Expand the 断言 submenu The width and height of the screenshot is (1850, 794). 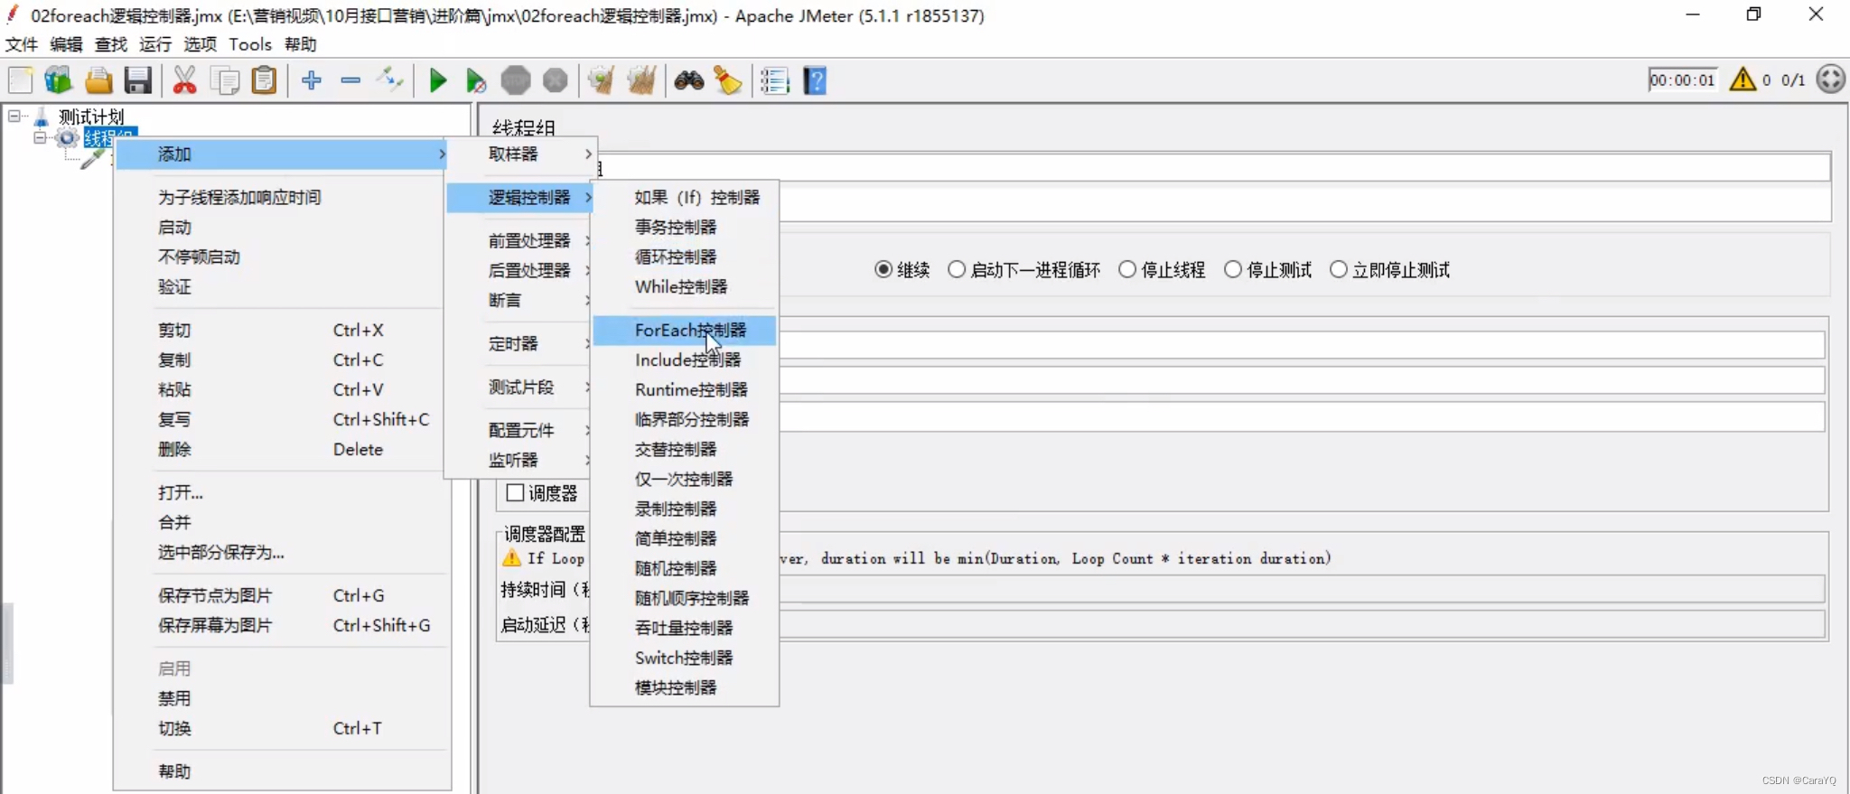click(520, 300)
